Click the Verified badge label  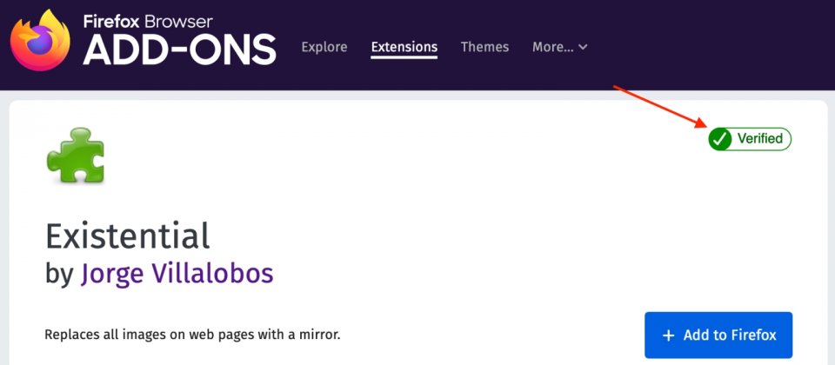[750, 139]
